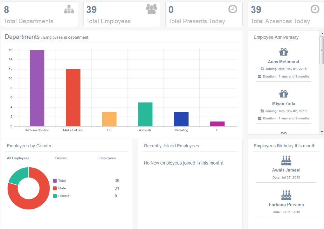Toggle the Male legend color swatch

click(x=55, y=188)
